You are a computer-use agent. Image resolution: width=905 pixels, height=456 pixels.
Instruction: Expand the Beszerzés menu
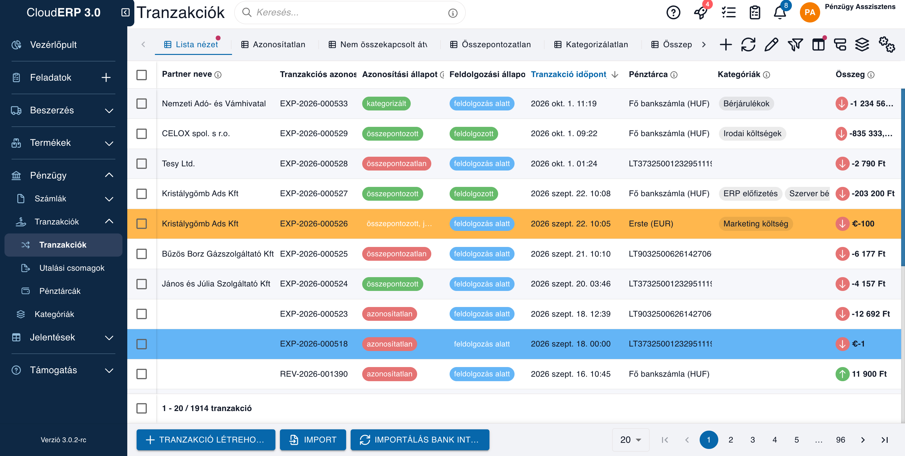click(63, 110)
